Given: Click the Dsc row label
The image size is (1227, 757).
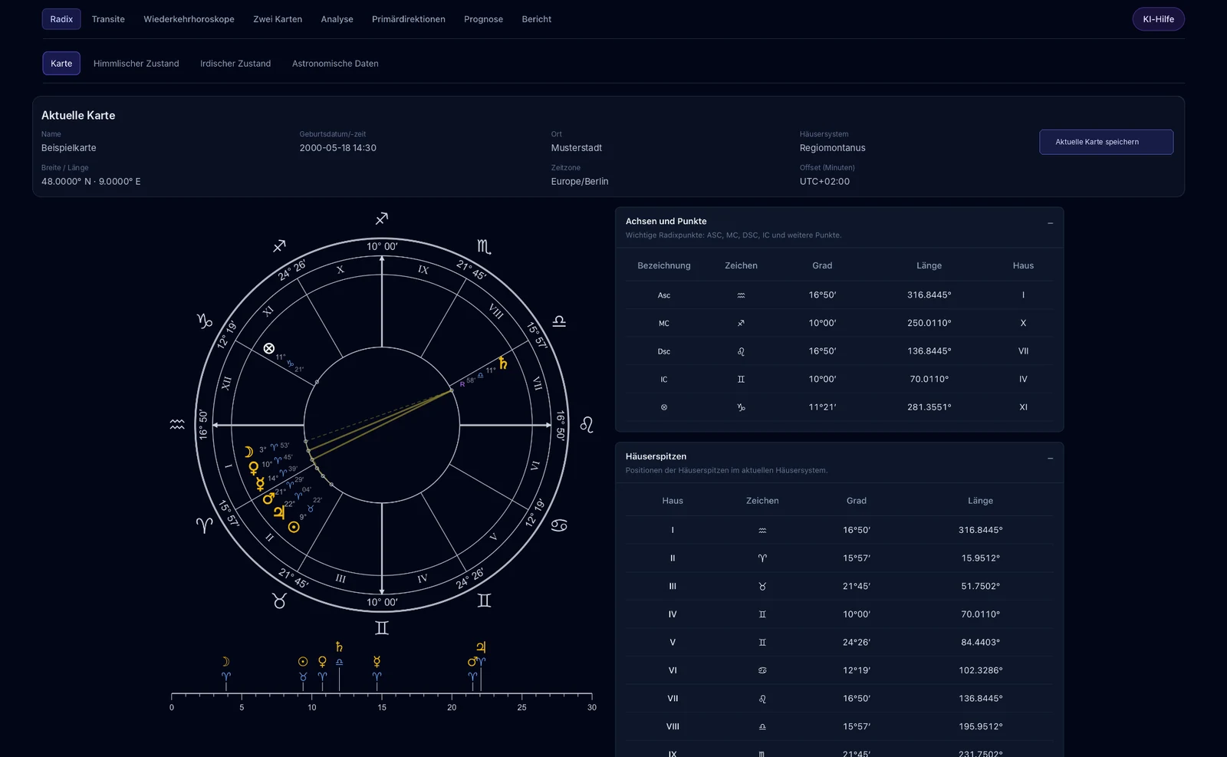Looking at the screenshot, I should coord(664,351).
